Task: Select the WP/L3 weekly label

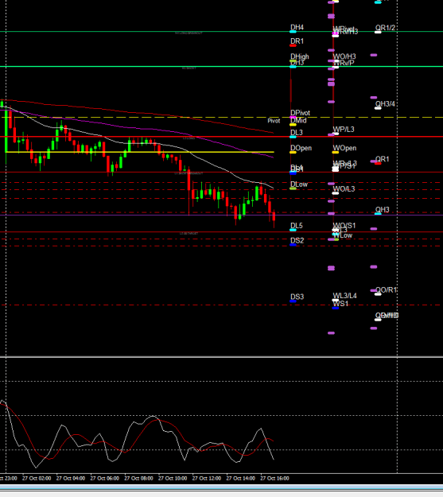Action: point(344,130)
